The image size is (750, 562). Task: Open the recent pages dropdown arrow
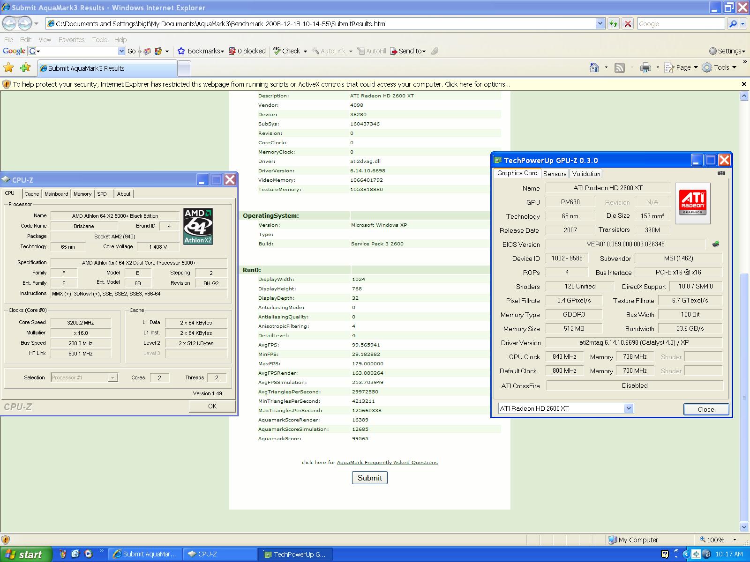tap(36, 23)
